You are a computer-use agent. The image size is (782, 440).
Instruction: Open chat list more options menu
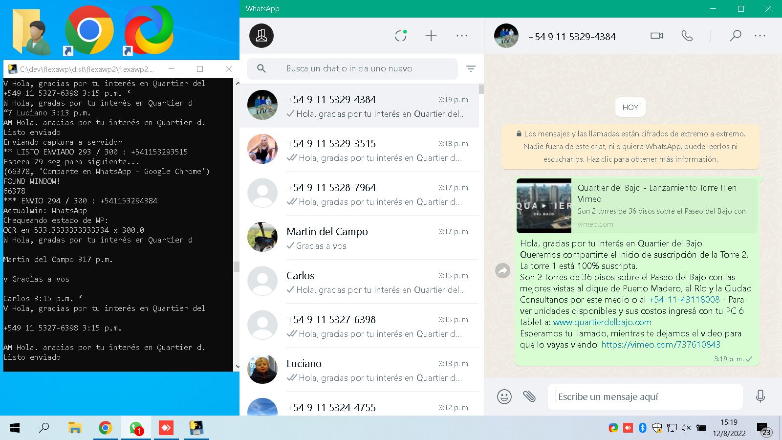pos(462,36)
